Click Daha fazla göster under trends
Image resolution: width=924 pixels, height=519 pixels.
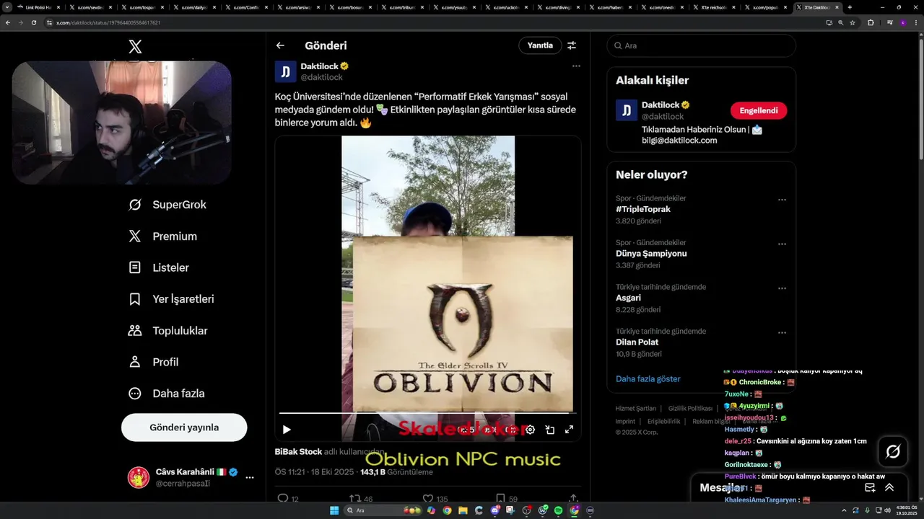(x=648, y=379)
